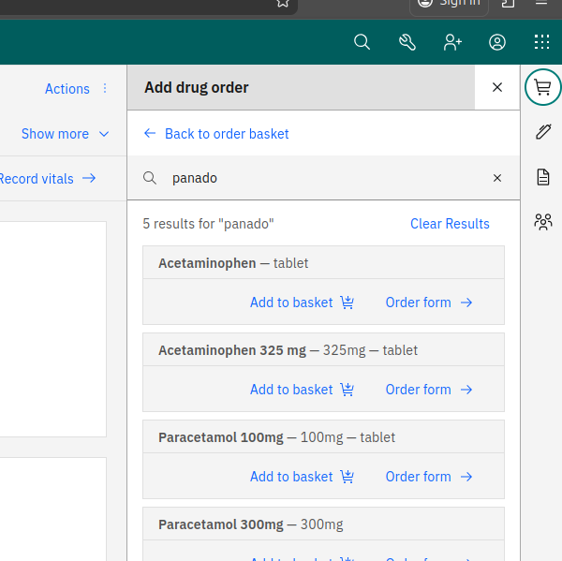Screen dimensions: 562x561
Task: Go back to order basket
Action: [x=216, y=134]
